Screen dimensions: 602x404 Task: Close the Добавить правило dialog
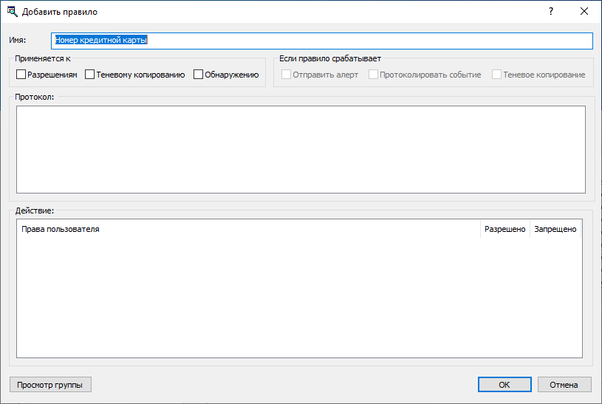[x=584, y=12]
